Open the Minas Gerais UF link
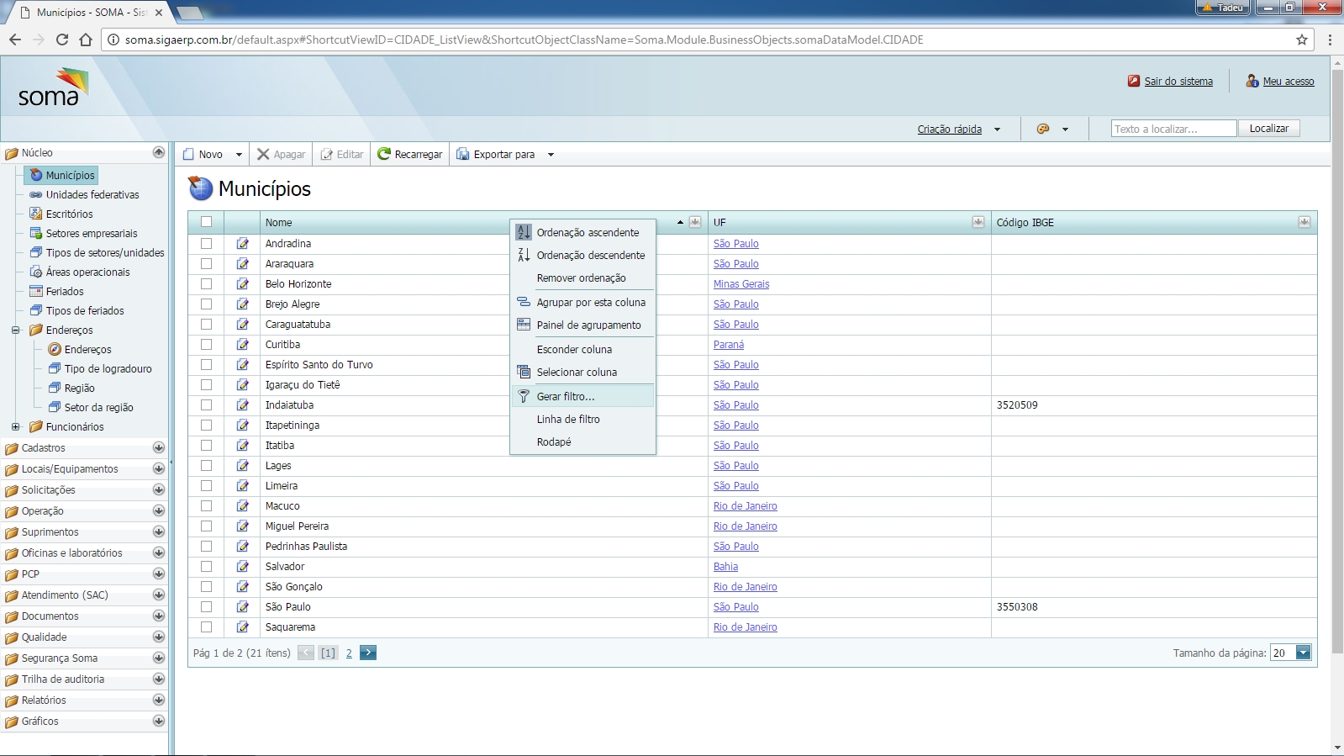 pyautogui.click(x=741, y=283)
